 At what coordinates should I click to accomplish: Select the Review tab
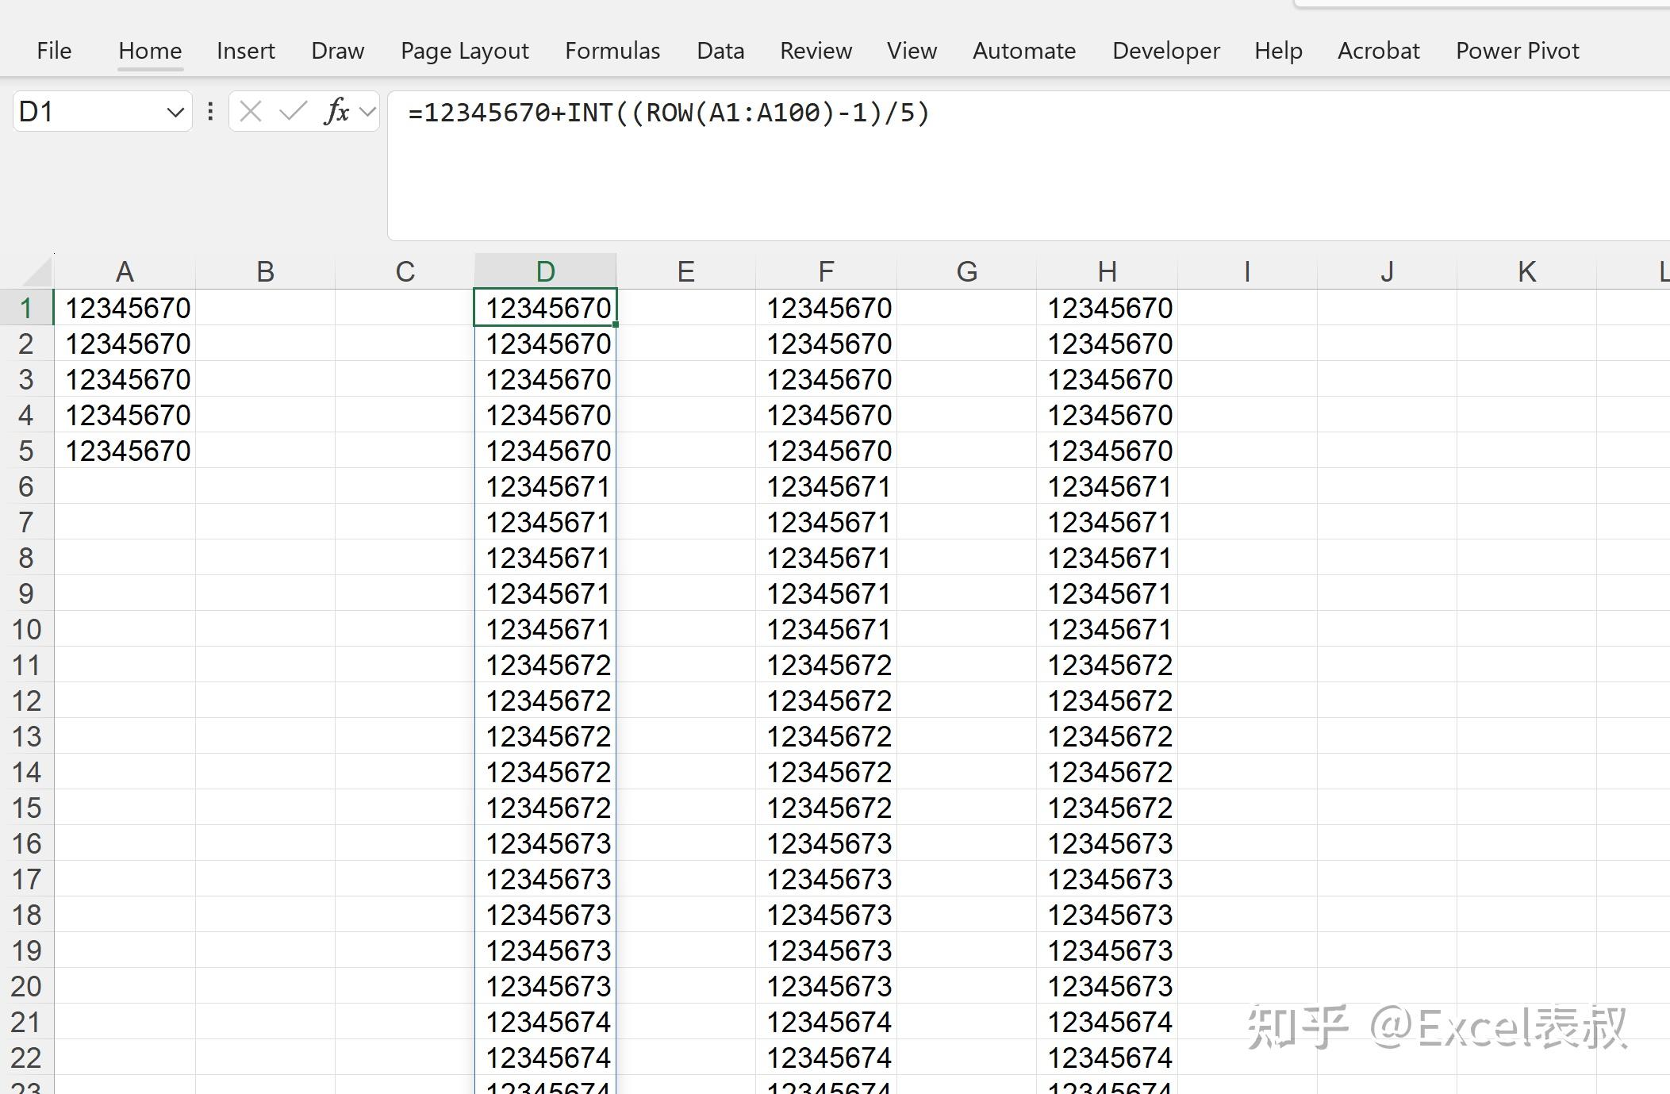pyautogui.click(x=816, y=50)
